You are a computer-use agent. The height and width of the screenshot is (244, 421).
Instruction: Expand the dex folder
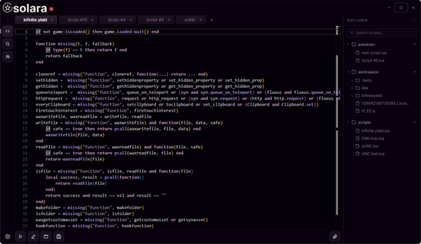click(352, 88)
